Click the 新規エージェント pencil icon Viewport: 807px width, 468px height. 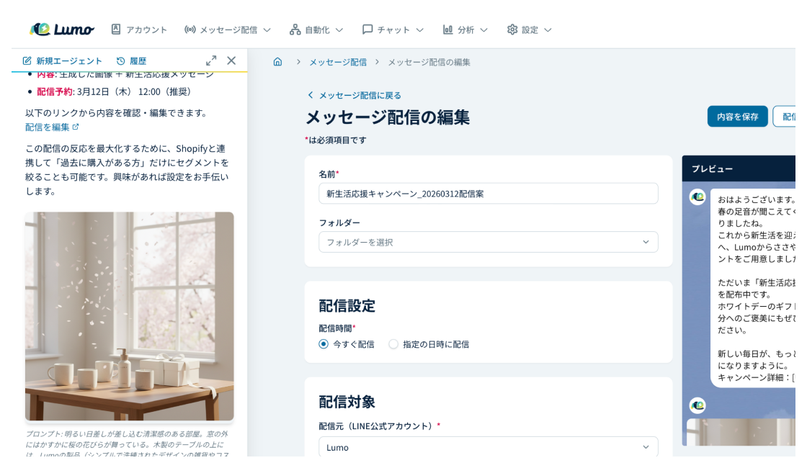click(x=27, y=60)
